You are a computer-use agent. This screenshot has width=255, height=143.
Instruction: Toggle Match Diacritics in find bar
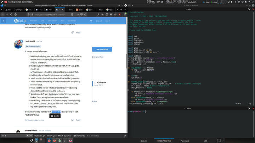click(65, 136)
